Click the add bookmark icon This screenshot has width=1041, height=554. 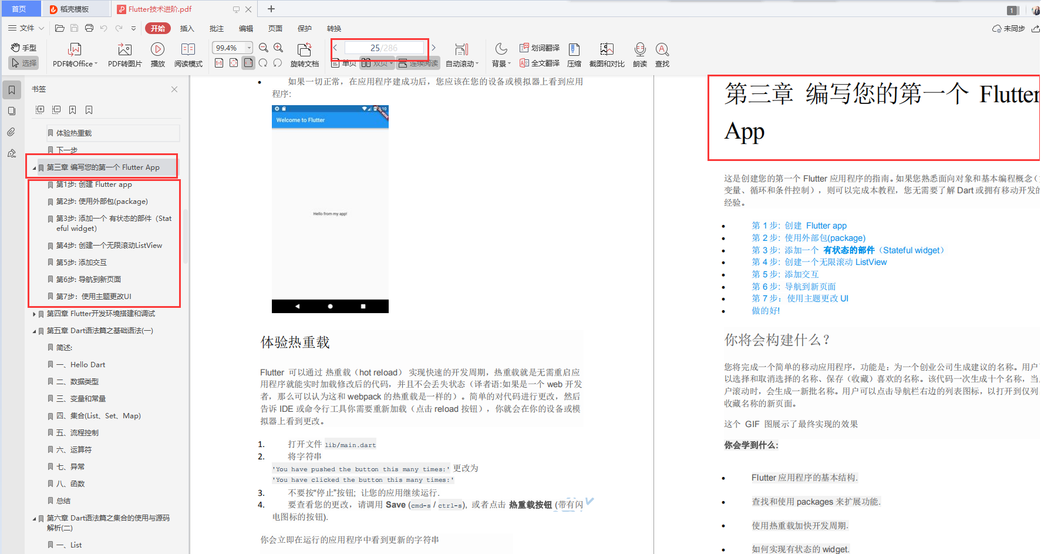coord(72,110)
